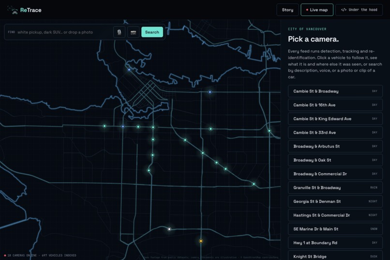
Task: Click the "CITY OF VANCOUVER" label
Action: tap(307, 29)
